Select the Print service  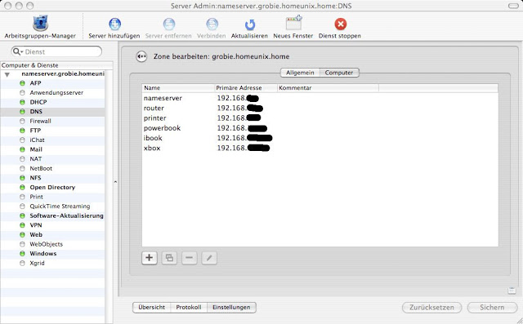(52, 197)
